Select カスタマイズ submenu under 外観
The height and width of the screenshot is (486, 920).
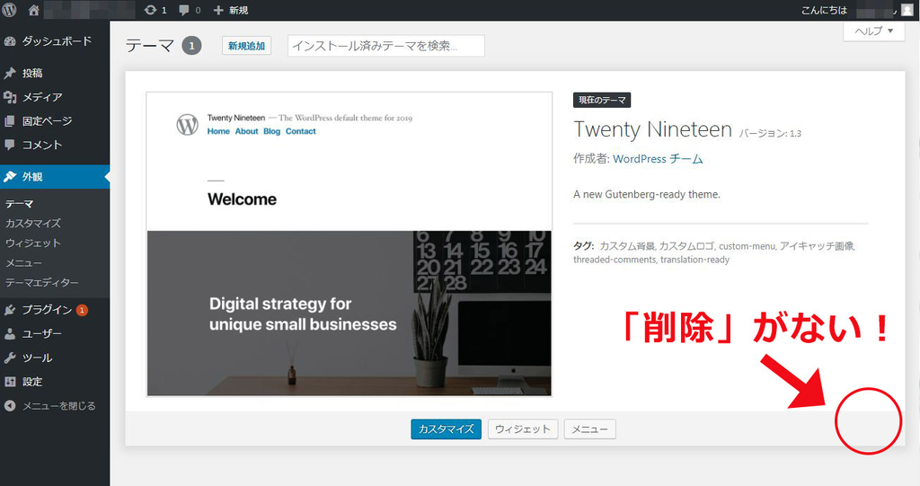coord(33,224)
